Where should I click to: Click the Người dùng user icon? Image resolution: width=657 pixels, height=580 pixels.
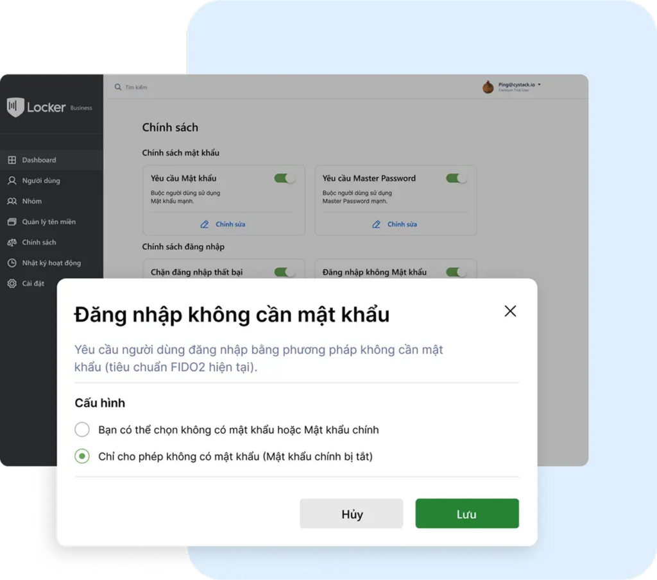pyautogui.click(x=12, y=180)
